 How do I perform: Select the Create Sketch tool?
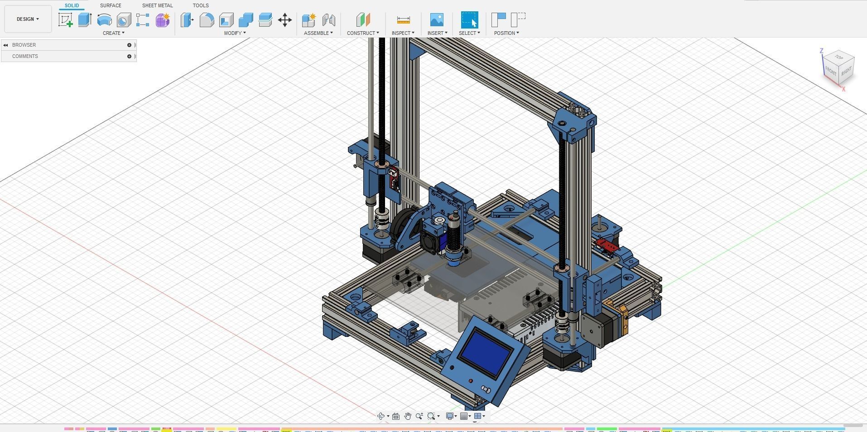pyautogui.click(x=65, y=20)
